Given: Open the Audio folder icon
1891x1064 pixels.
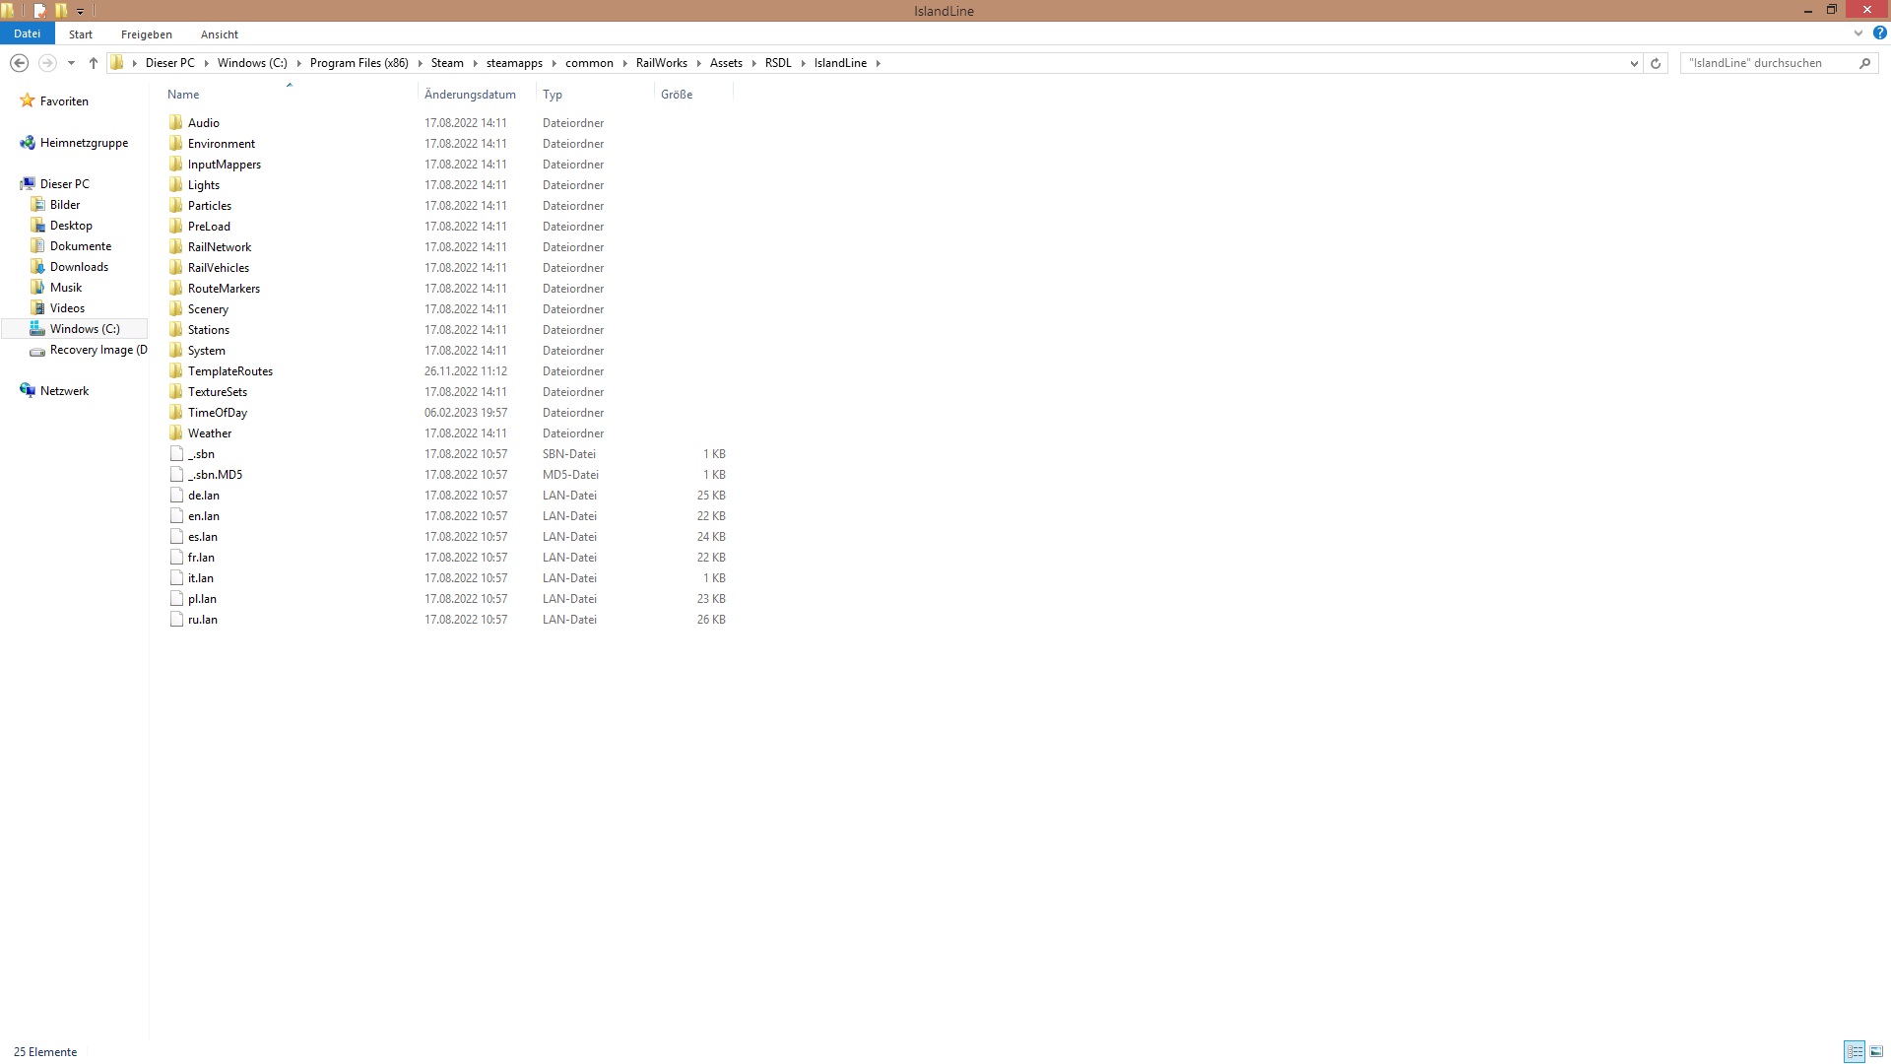Looking at the screenshot, I should [176, 122].
